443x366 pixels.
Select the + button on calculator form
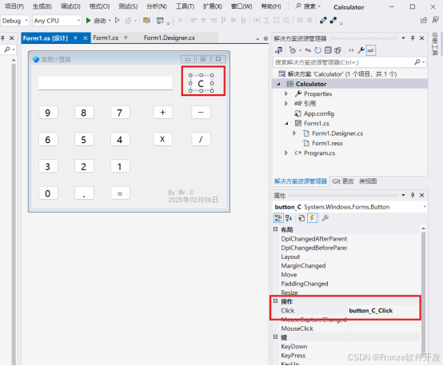[163, 113]
